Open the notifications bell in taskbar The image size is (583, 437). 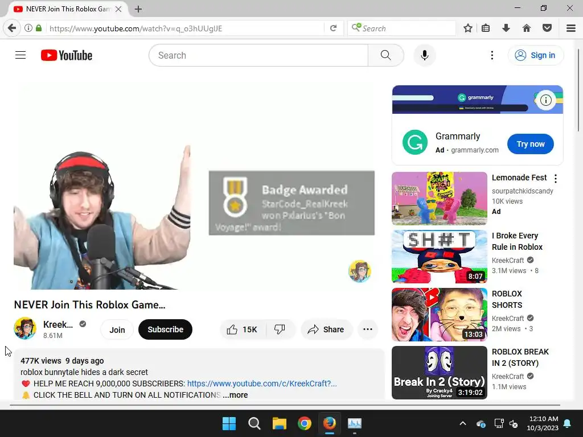(x=568, y=423)
